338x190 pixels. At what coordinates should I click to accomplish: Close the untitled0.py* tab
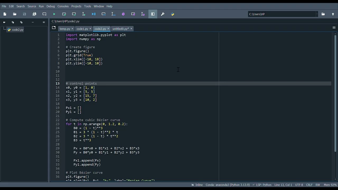(131, 29)
